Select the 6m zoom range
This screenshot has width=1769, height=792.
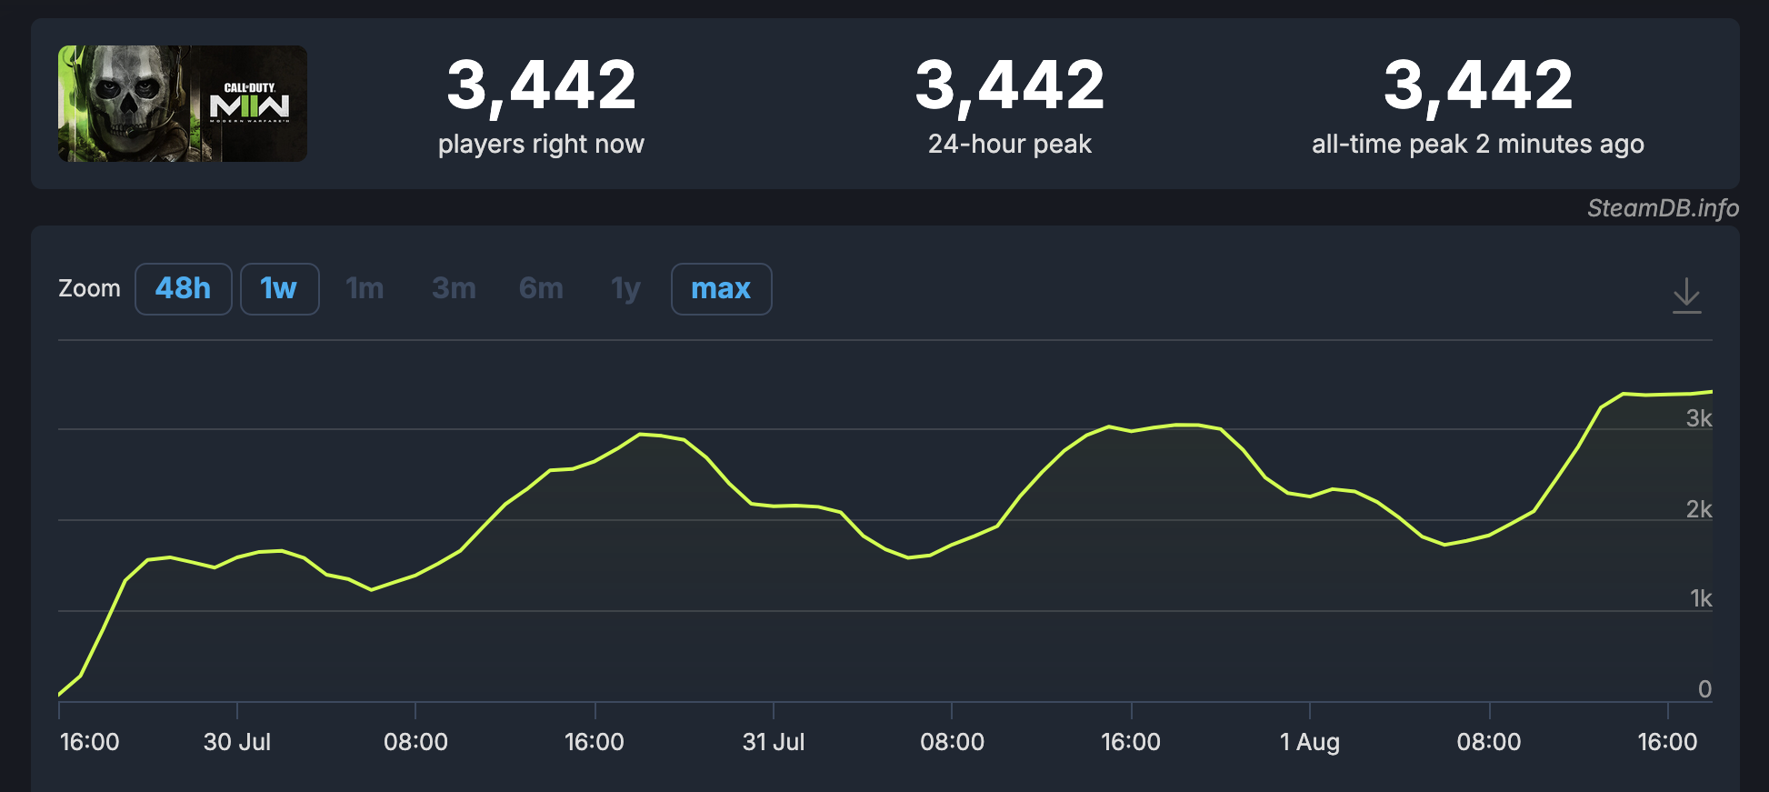coord(541,289)
